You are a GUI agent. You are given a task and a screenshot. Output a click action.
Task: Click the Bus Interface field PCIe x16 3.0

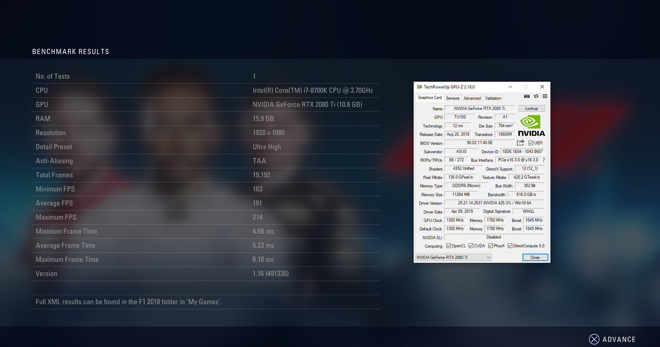pyautogui.click(x=518, y=160)
